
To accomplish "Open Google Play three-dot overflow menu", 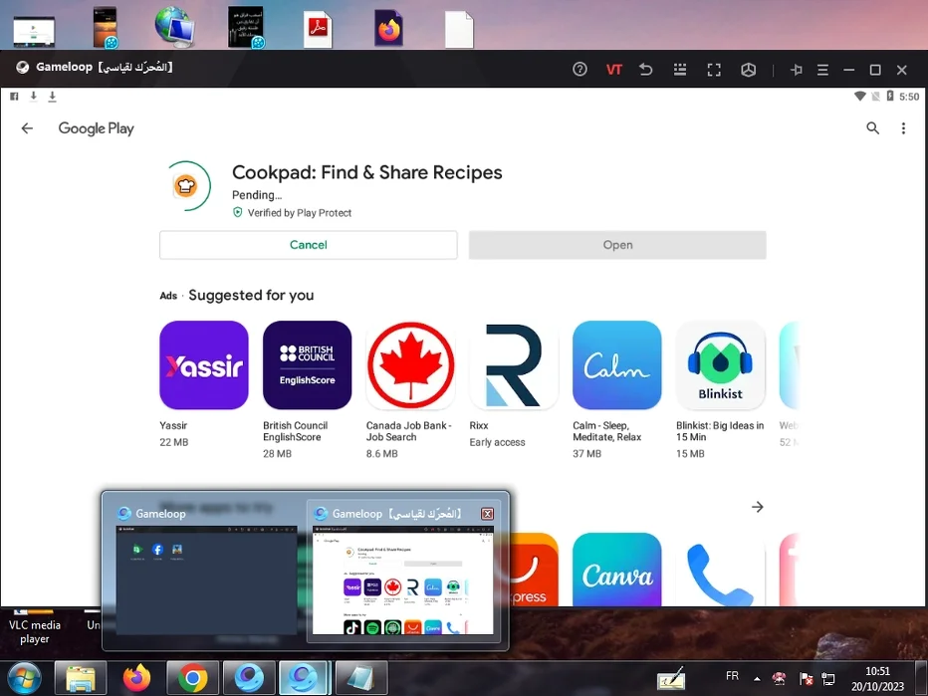I will 903,128.
